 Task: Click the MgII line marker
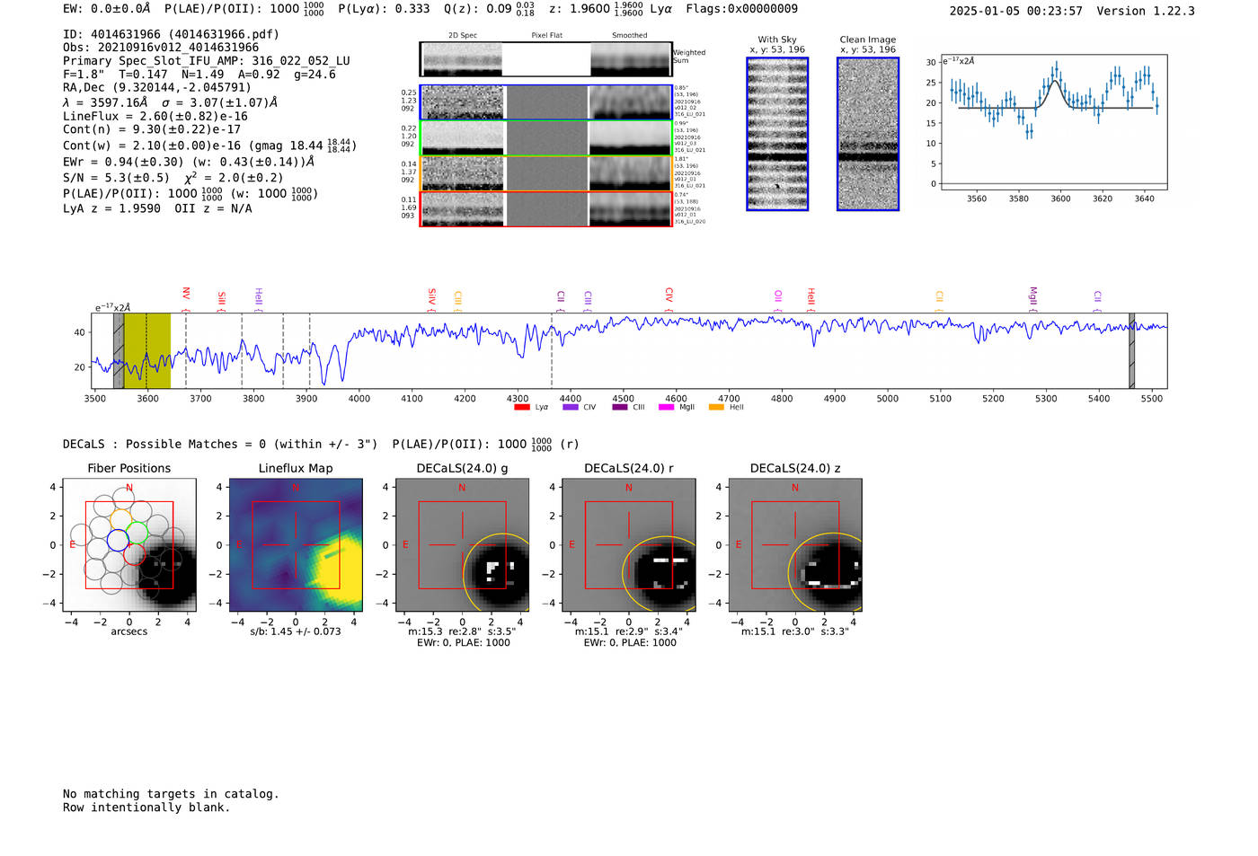pyautogui.click(x=1033, y=299)
